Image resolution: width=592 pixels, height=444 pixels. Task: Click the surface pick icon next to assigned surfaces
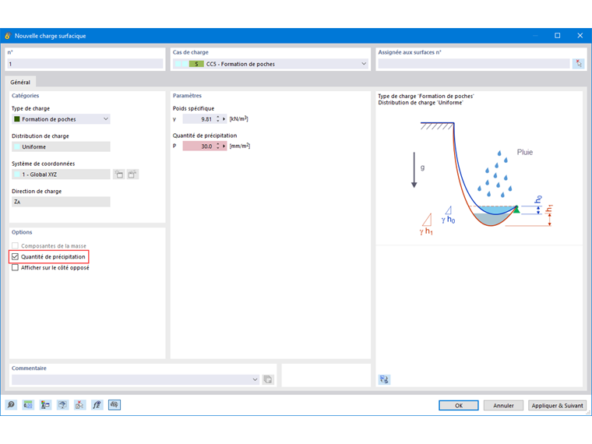[x=579, y=63]
